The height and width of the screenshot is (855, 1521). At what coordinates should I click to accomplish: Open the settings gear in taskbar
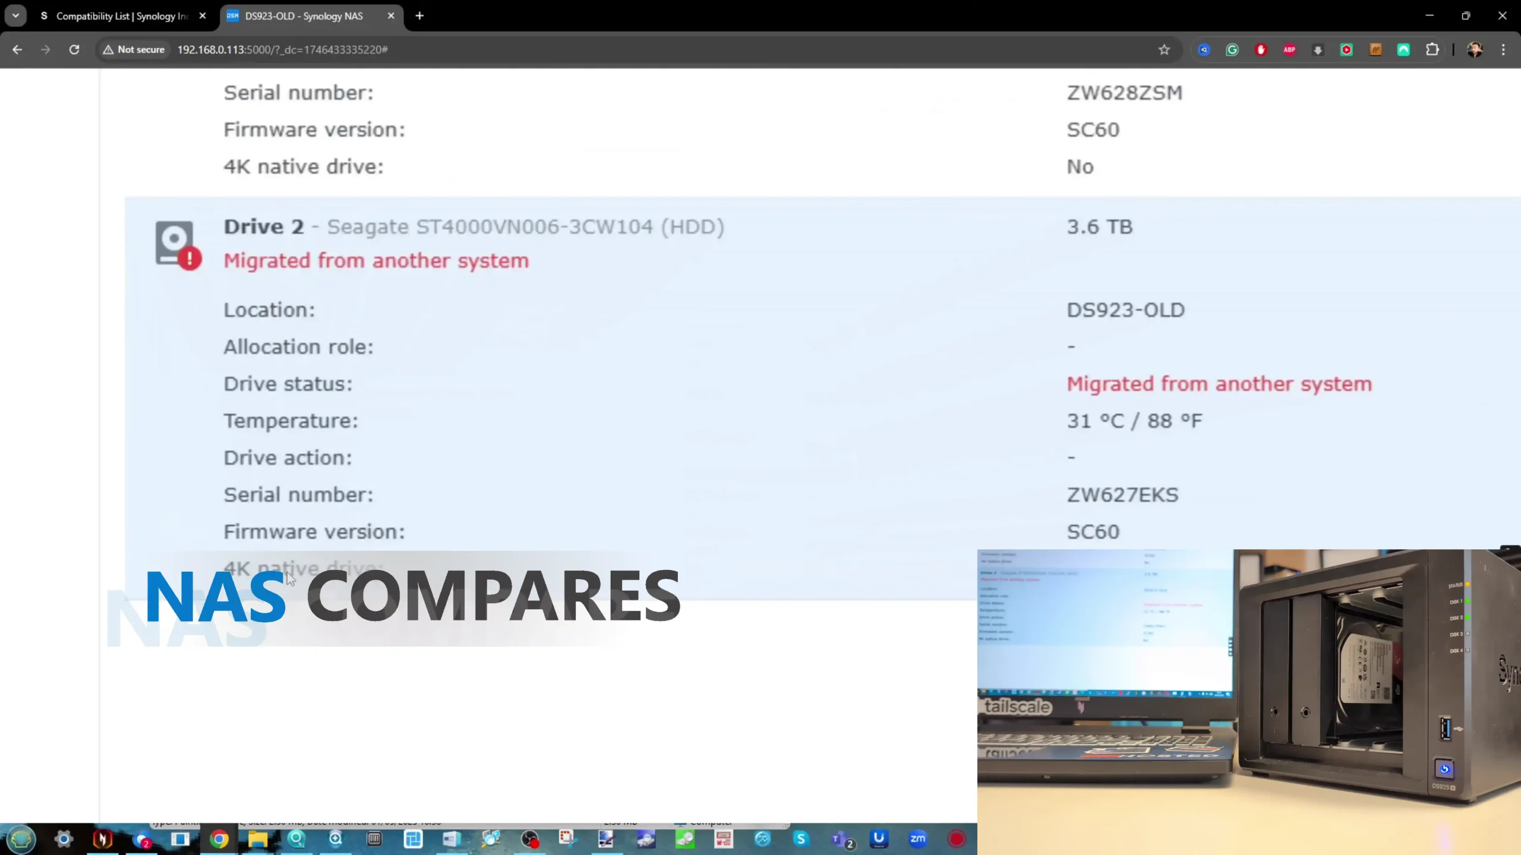click(x=64, y=839)
